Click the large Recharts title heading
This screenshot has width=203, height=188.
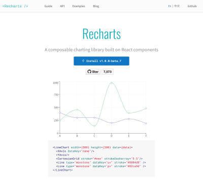[x=101, y=34]
